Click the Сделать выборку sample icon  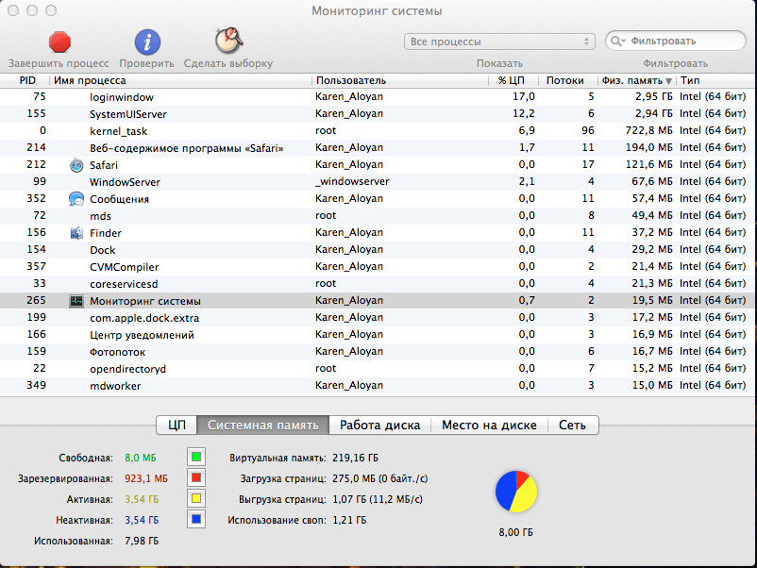click(228, 41)
